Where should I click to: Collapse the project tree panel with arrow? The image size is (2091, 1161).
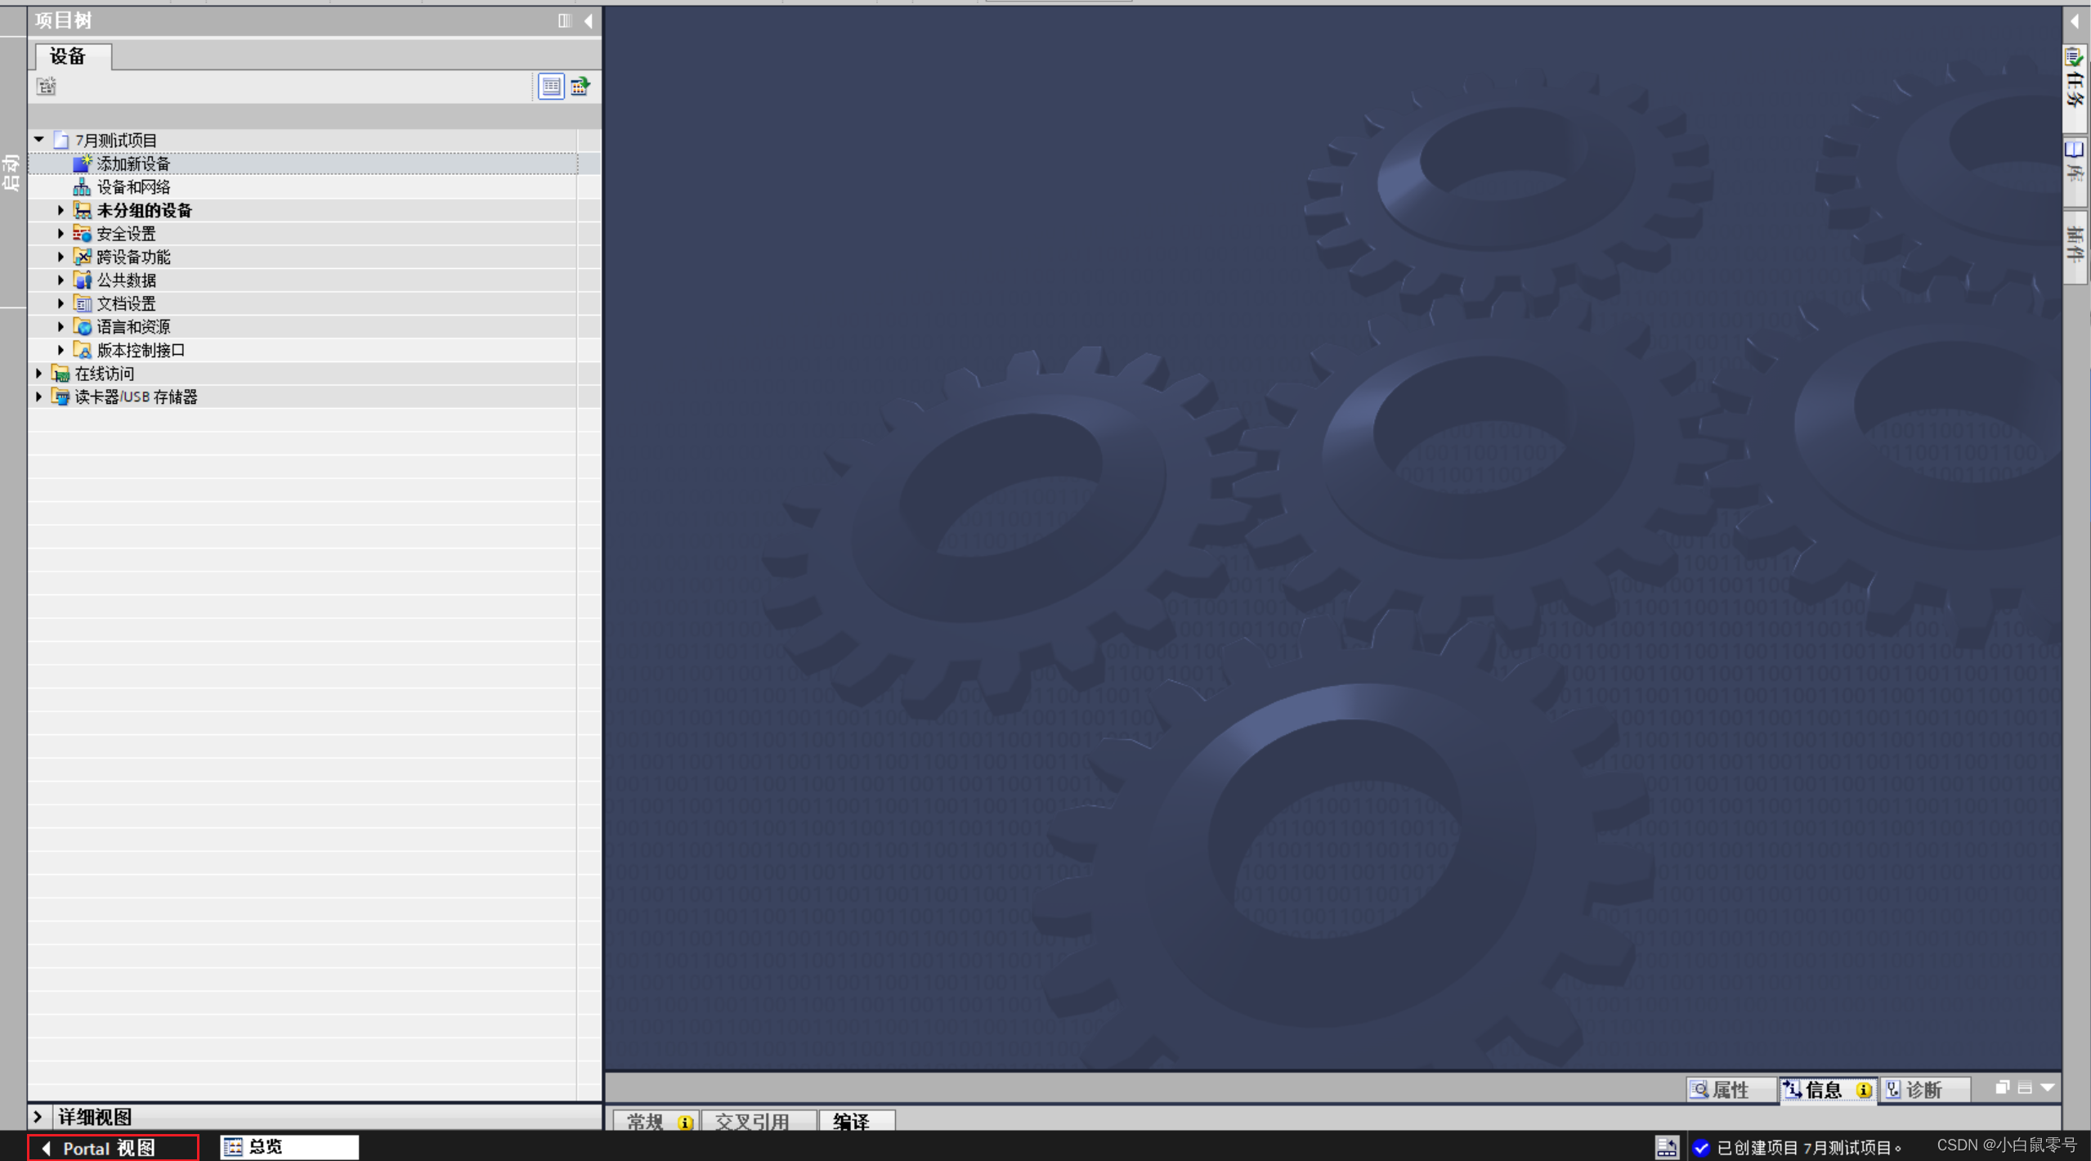click(589, 20)
